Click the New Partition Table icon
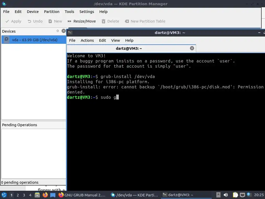This screenshot has height=199, width=265. pyautogui.click(x=127, y=21)
